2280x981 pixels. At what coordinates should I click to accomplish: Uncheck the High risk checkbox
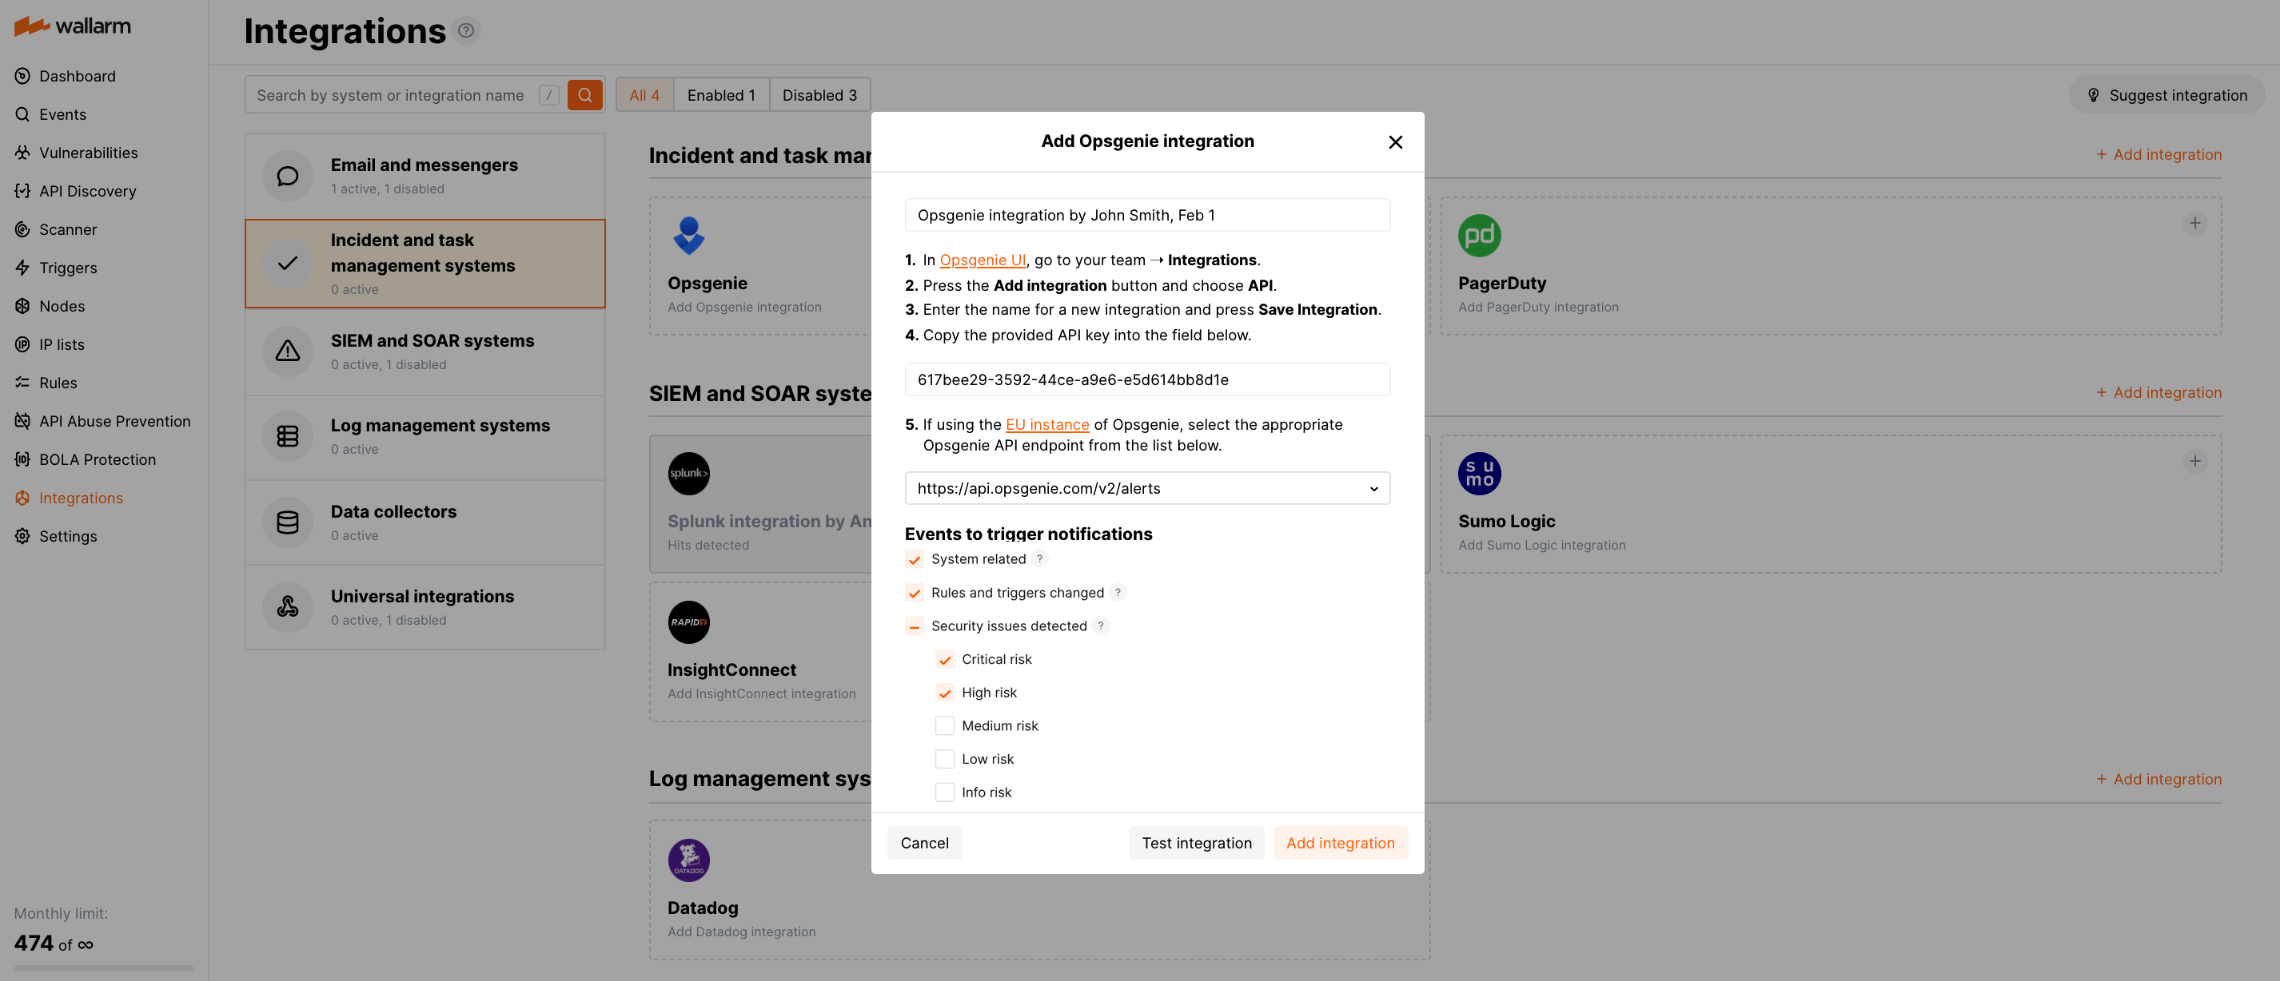(944, 693)
